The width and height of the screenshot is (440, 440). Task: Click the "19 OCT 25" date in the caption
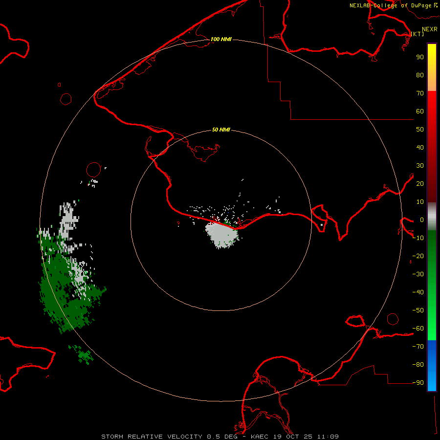pos(294,437)
